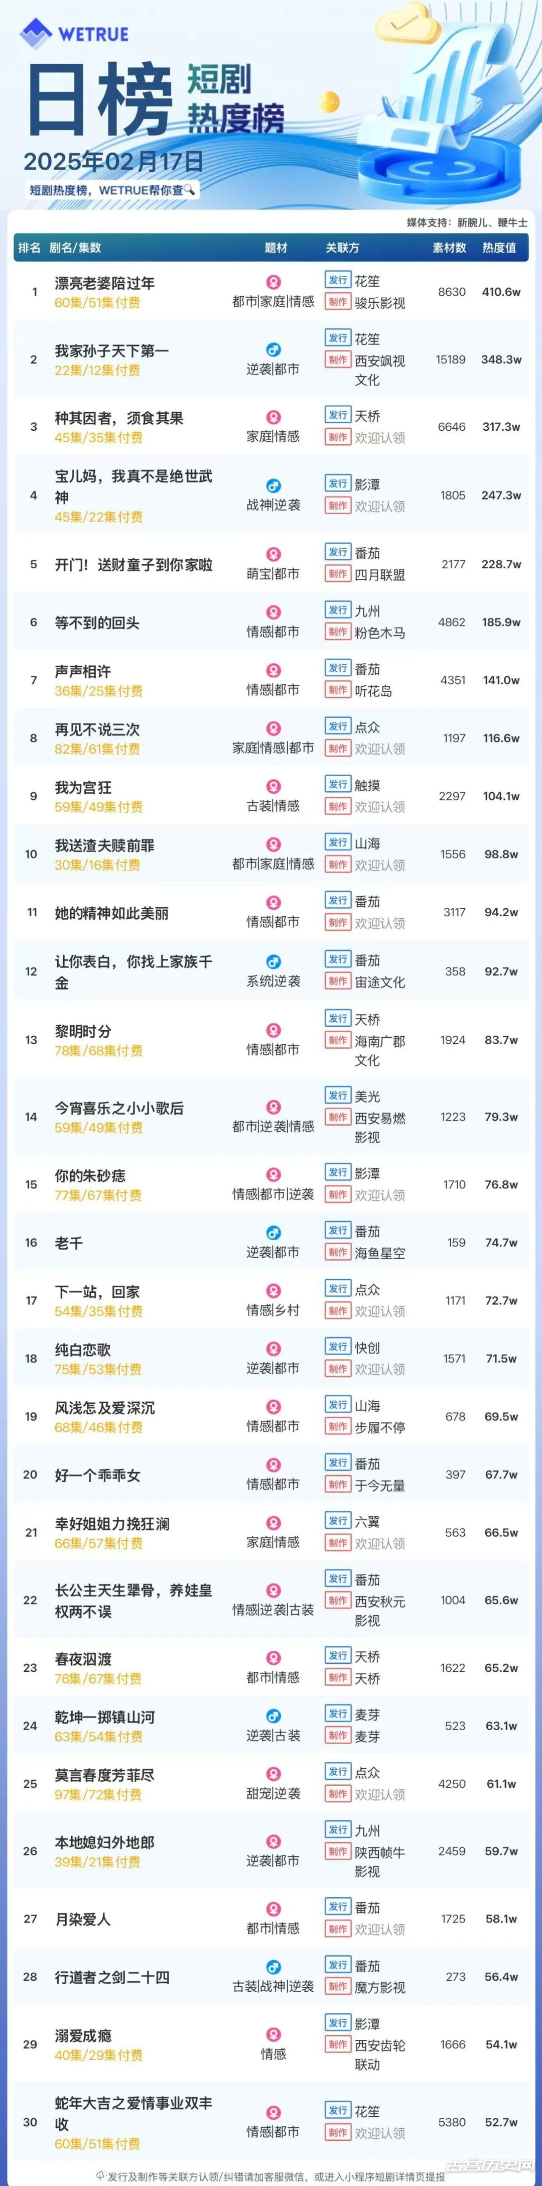Image resolution: width=542 pixels, height=2186 pixels.
Task: Click the search magnifier icon under the date
Action: 189,190
